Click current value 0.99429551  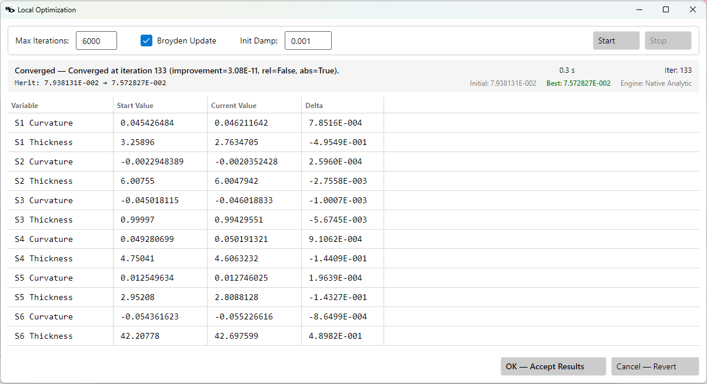239,220
